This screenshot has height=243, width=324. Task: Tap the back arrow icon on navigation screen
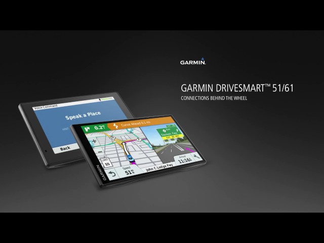112,174
